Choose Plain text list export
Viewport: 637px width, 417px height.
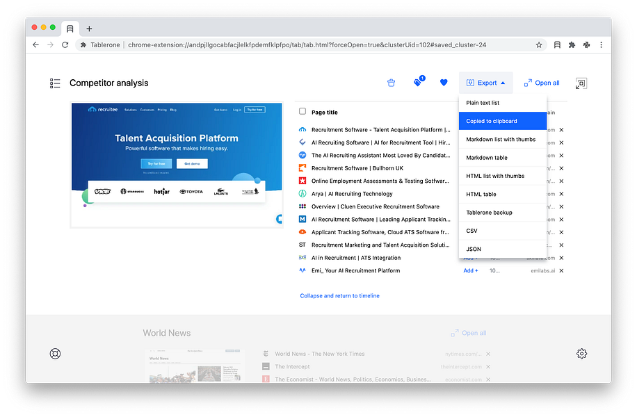(x=503, y=103)
